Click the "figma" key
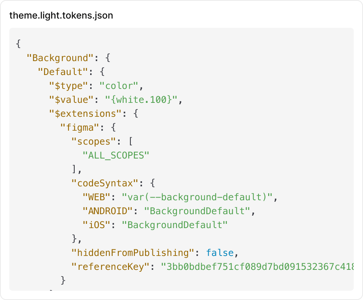Image resolution: width=363 pixels, height=300 pixels. 79,128
